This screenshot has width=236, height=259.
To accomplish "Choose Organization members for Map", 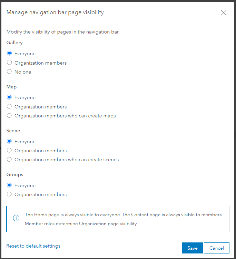I will coord(9,106).
